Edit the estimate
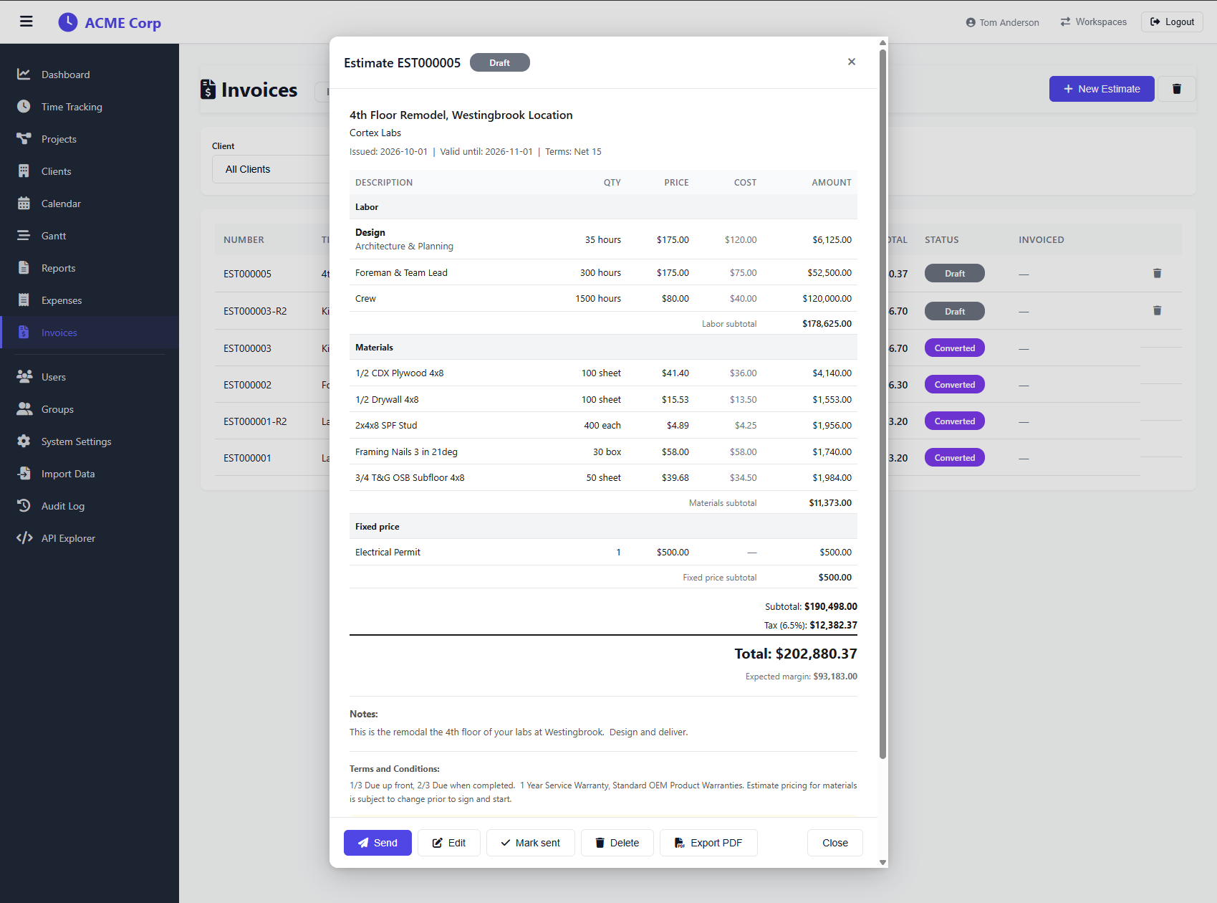Screen dimensions: 1217x903 coord(449,843)
